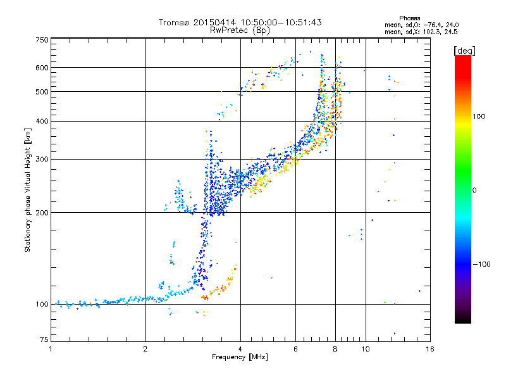
Task: Click the x-axis '6' tick label
Action: 295,349
